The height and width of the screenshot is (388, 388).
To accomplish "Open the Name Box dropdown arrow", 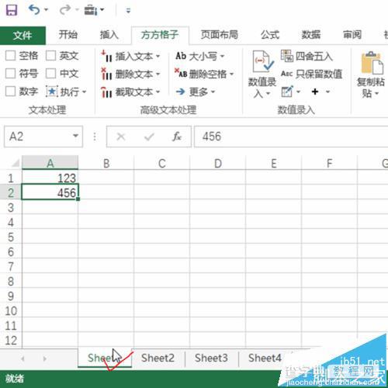I will 76,136.
